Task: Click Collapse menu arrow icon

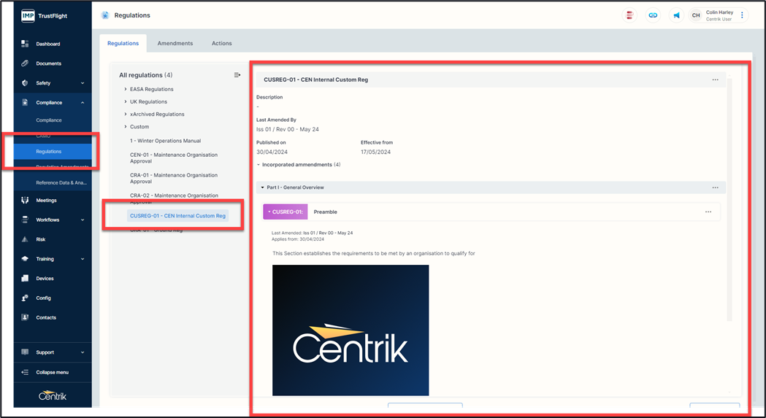Action: coord(25,372)
